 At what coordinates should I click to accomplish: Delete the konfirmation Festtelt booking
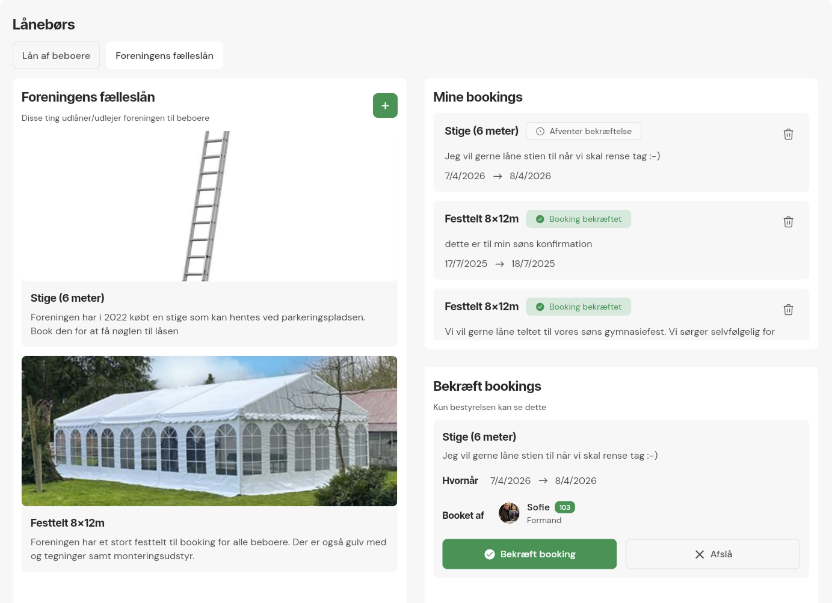point(788,222)
